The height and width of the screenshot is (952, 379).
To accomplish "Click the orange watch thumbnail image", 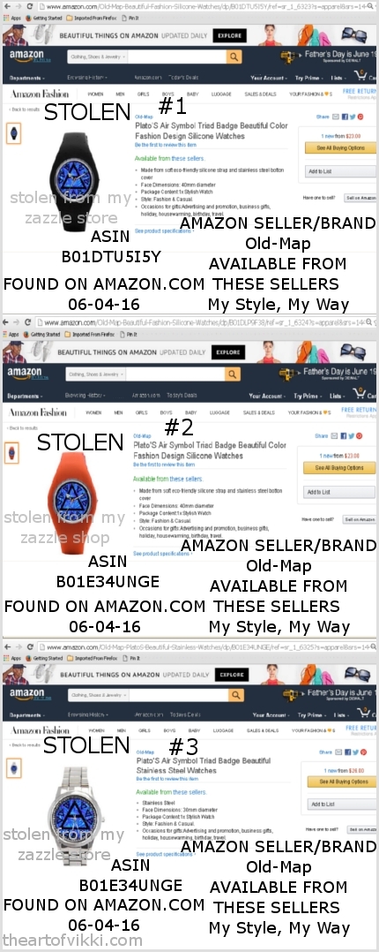I will point(12,452).
